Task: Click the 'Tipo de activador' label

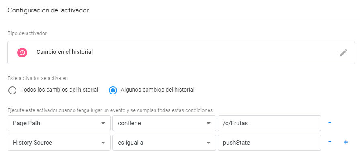Action: [x=27, y=33]
